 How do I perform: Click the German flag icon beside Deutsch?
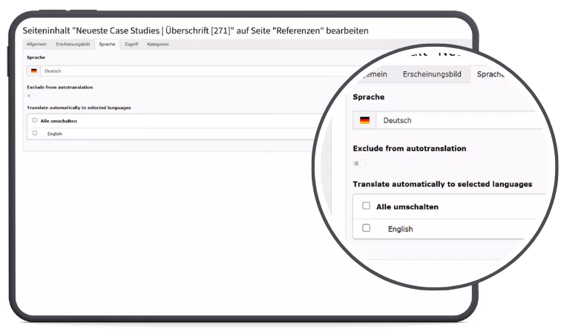coord(34,71)
